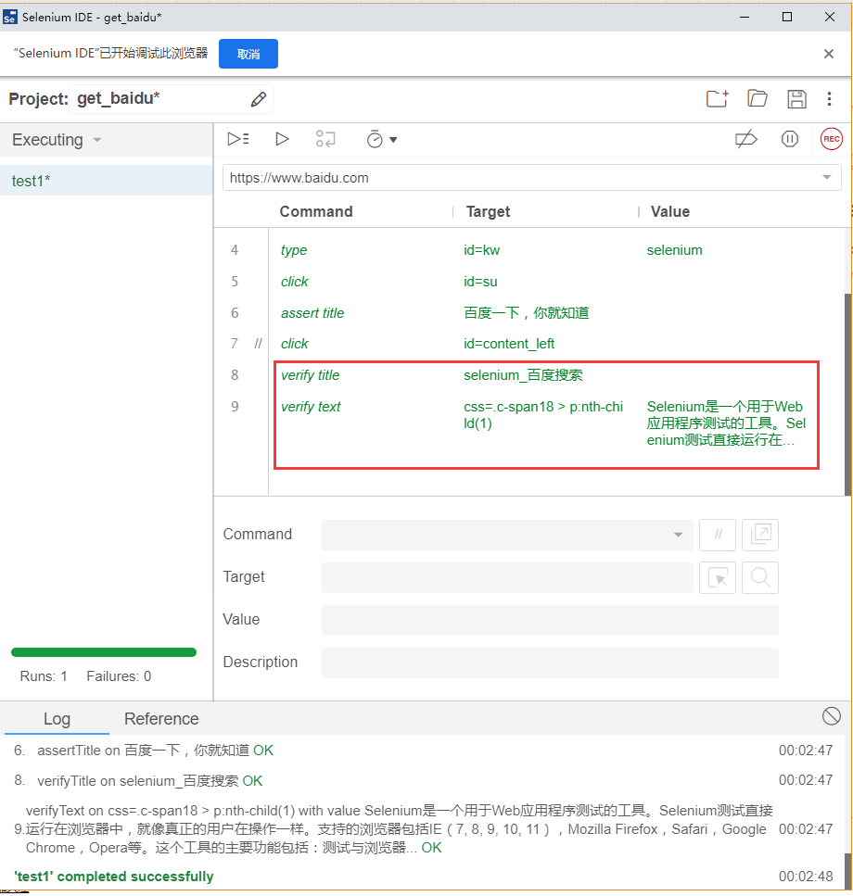853x896 pixels.
Task: Focus the Description input field
Action: coord(550,663)
